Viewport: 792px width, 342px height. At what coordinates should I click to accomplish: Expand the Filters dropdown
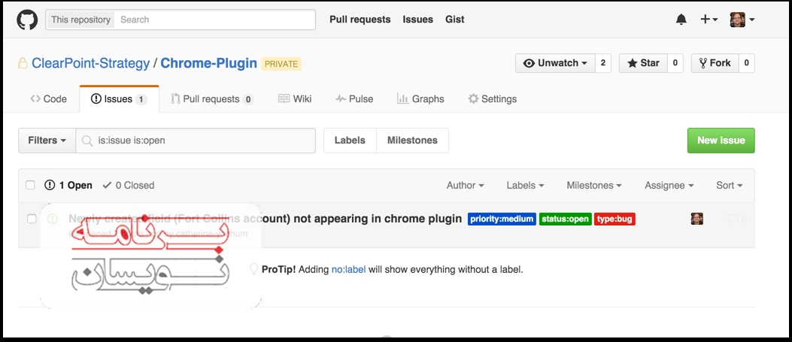(x=47, y=141)
